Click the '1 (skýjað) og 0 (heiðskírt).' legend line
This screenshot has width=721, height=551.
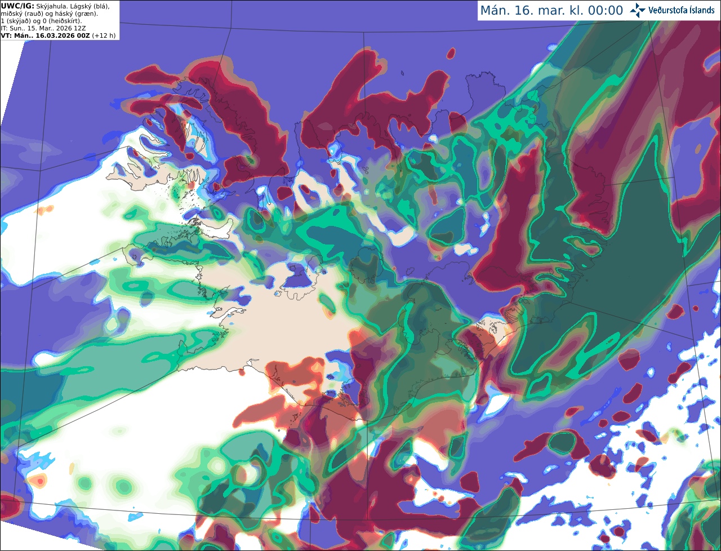(x=41, y=21)
